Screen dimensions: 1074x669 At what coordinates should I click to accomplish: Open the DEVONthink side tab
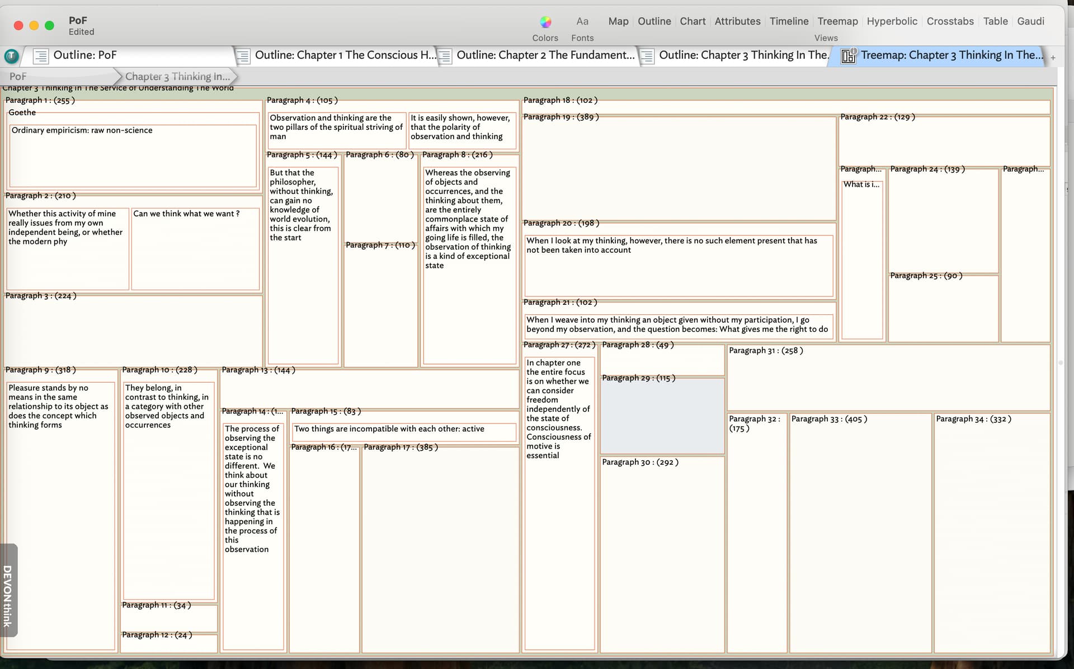(x=8, y=591)
